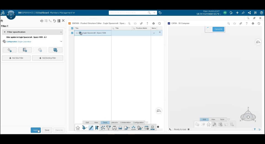Open help icon in top bar
Screen dimensions: 265x144
tap(261, 13)
